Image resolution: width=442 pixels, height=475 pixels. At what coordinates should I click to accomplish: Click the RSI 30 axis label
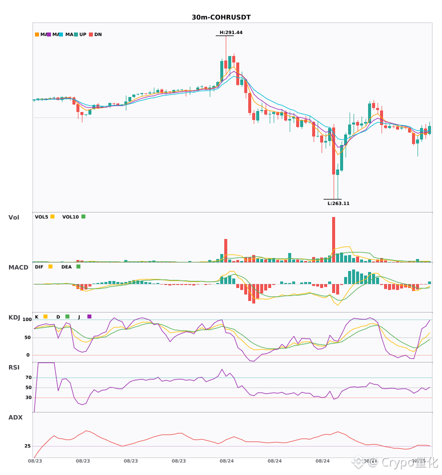pos(28,397)
